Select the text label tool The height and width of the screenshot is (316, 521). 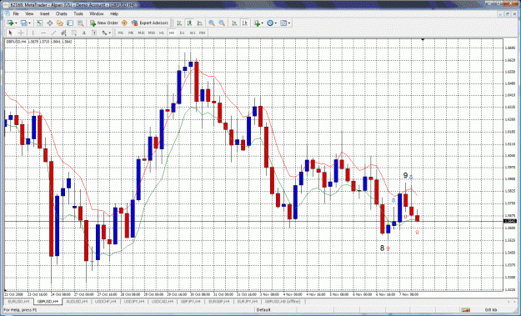[94, 33]
